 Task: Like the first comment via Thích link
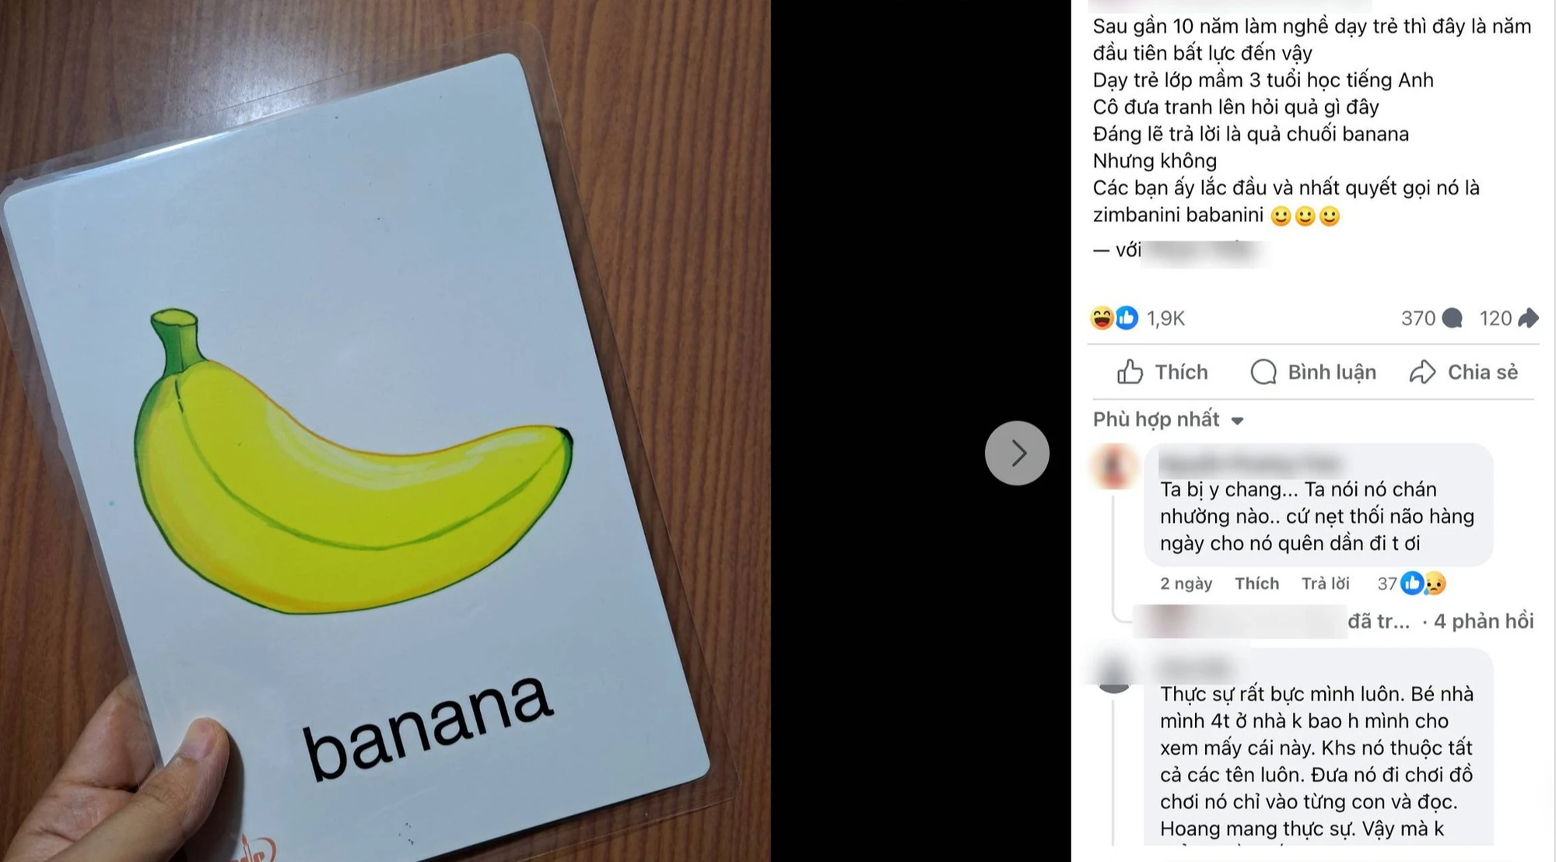tap(1256, 583)
